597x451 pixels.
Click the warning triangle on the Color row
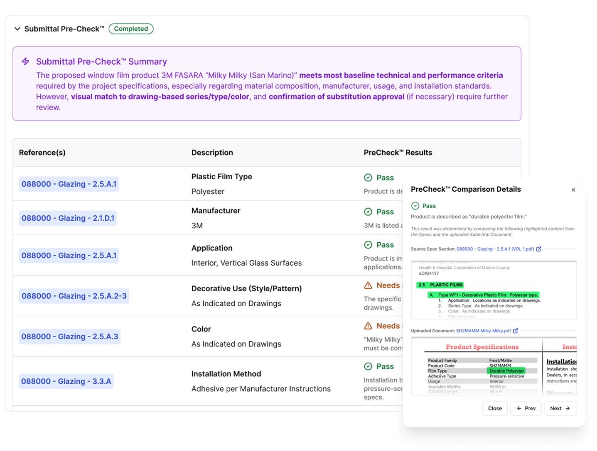point(367,326)
